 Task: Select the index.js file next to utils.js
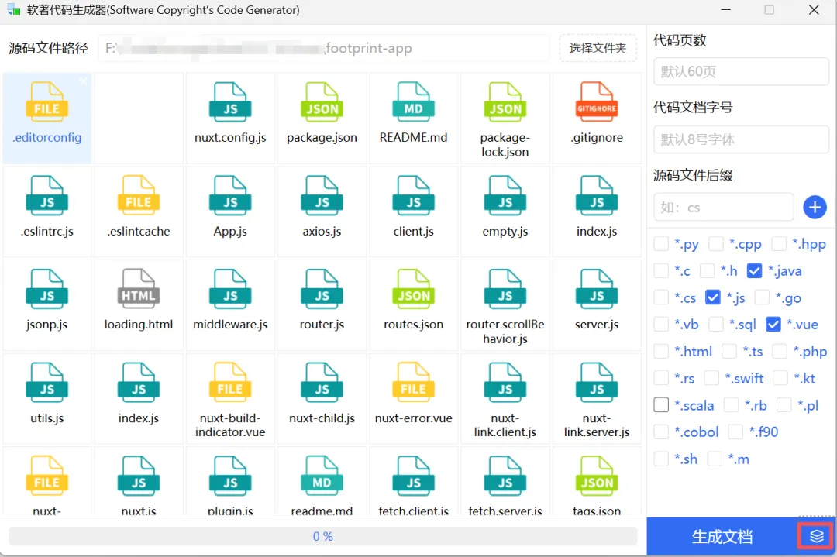point(139,383)
